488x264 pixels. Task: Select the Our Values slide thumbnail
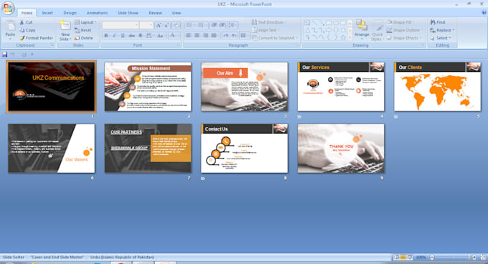[52, 148]
